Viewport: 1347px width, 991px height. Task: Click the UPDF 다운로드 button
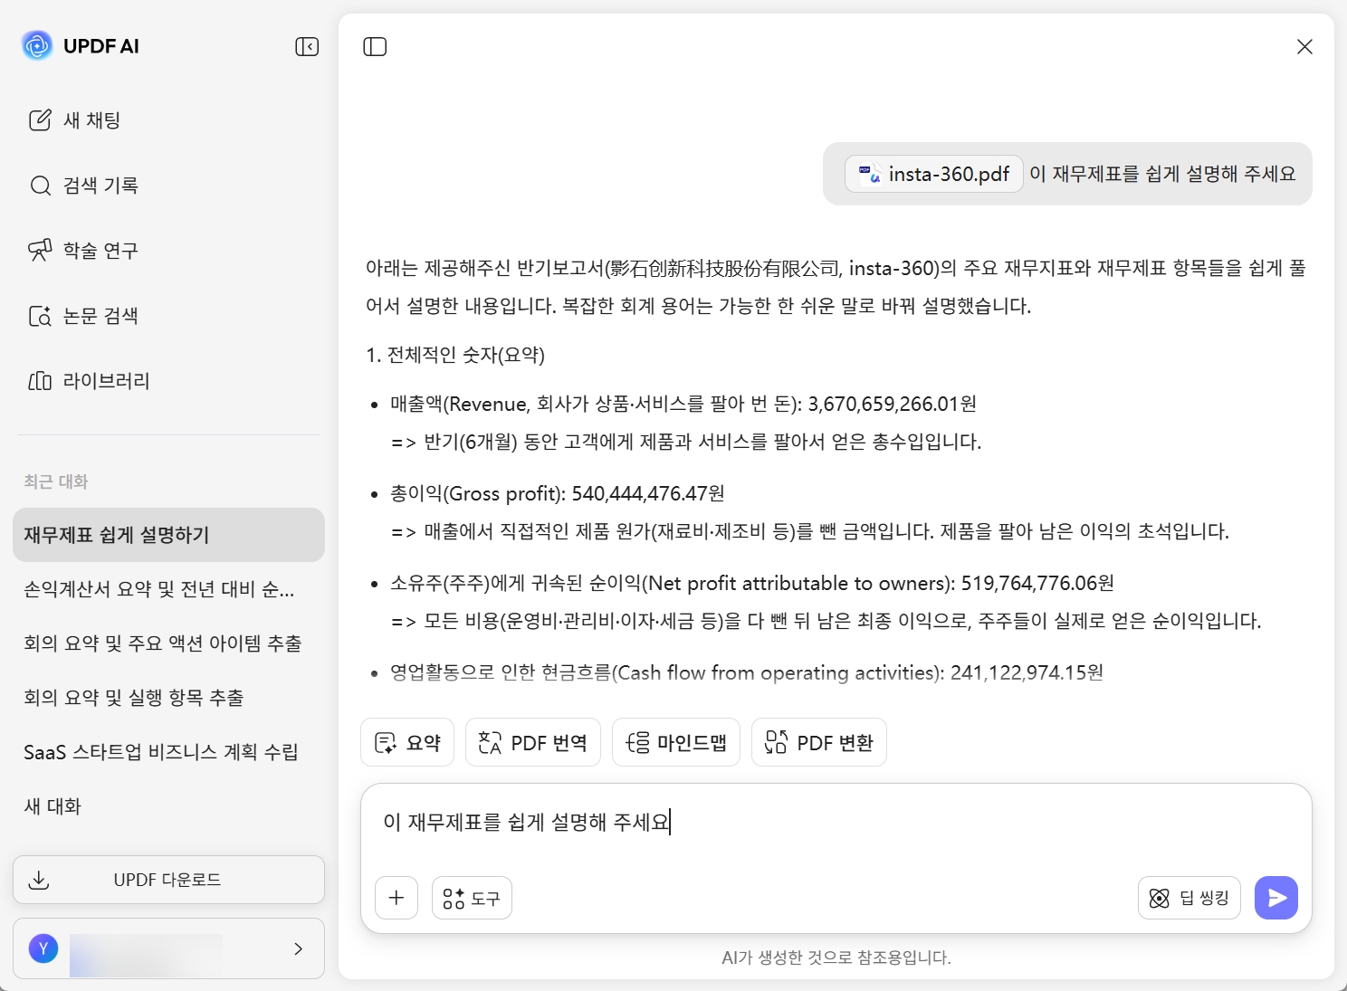[168, 880]
